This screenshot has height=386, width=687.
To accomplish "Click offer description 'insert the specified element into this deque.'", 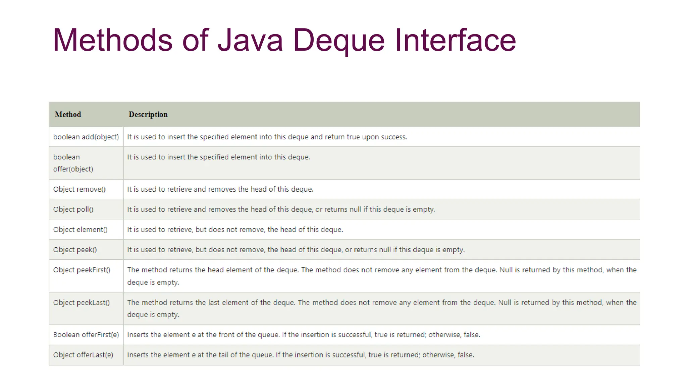I will [x=239, y=157].
